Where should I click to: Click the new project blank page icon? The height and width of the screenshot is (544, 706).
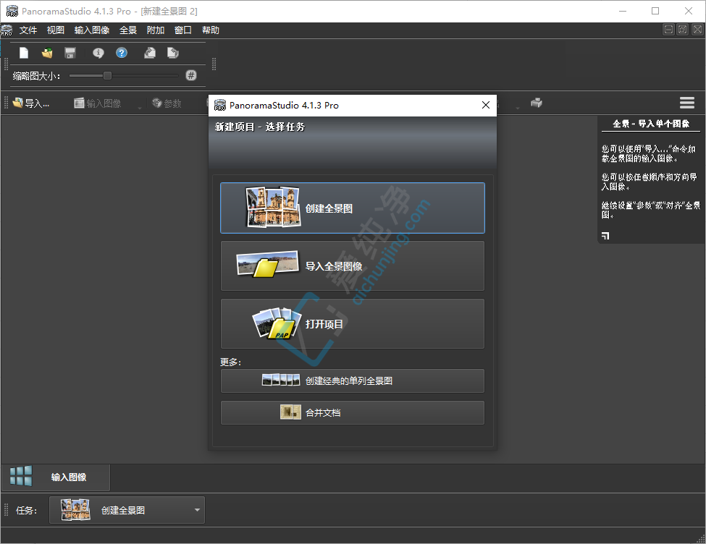pos(24,53)
